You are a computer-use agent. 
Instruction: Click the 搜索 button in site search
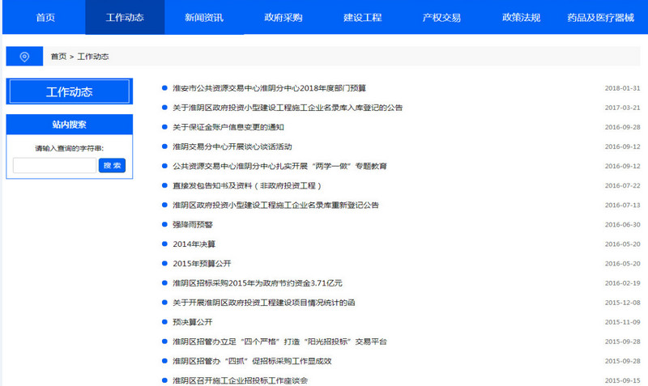[x=112, y=165]
